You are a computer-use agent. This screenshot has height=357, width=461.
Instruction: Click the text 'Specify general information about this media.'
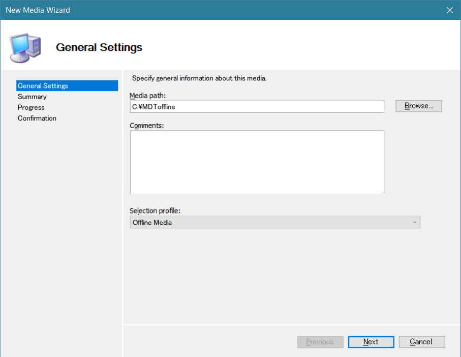click(199, 78)
